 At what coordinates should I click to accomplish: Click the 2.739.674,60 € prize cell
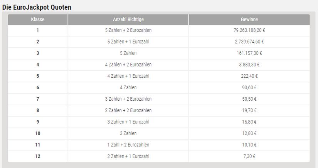pos(249,42)
